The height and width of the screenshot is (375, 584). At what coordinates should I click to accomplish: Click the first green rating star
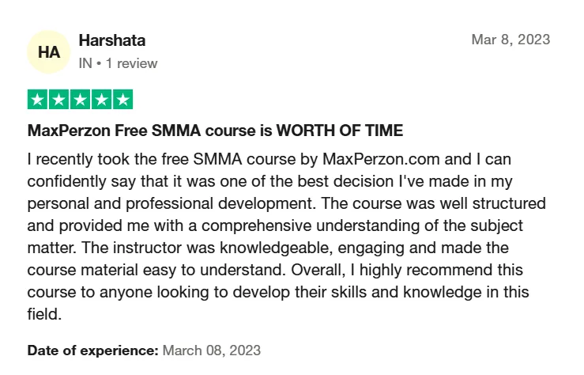pos(37,100)
